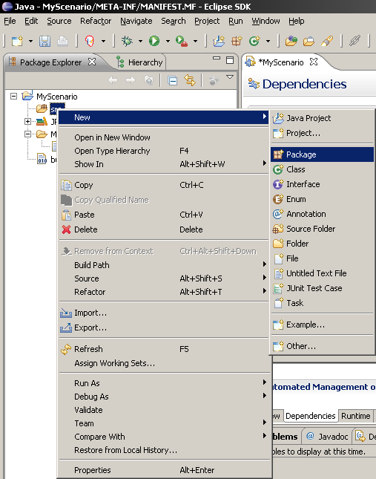Choose JUnit Test Case from New submenu
376x479 pixels.
point(322,288)
